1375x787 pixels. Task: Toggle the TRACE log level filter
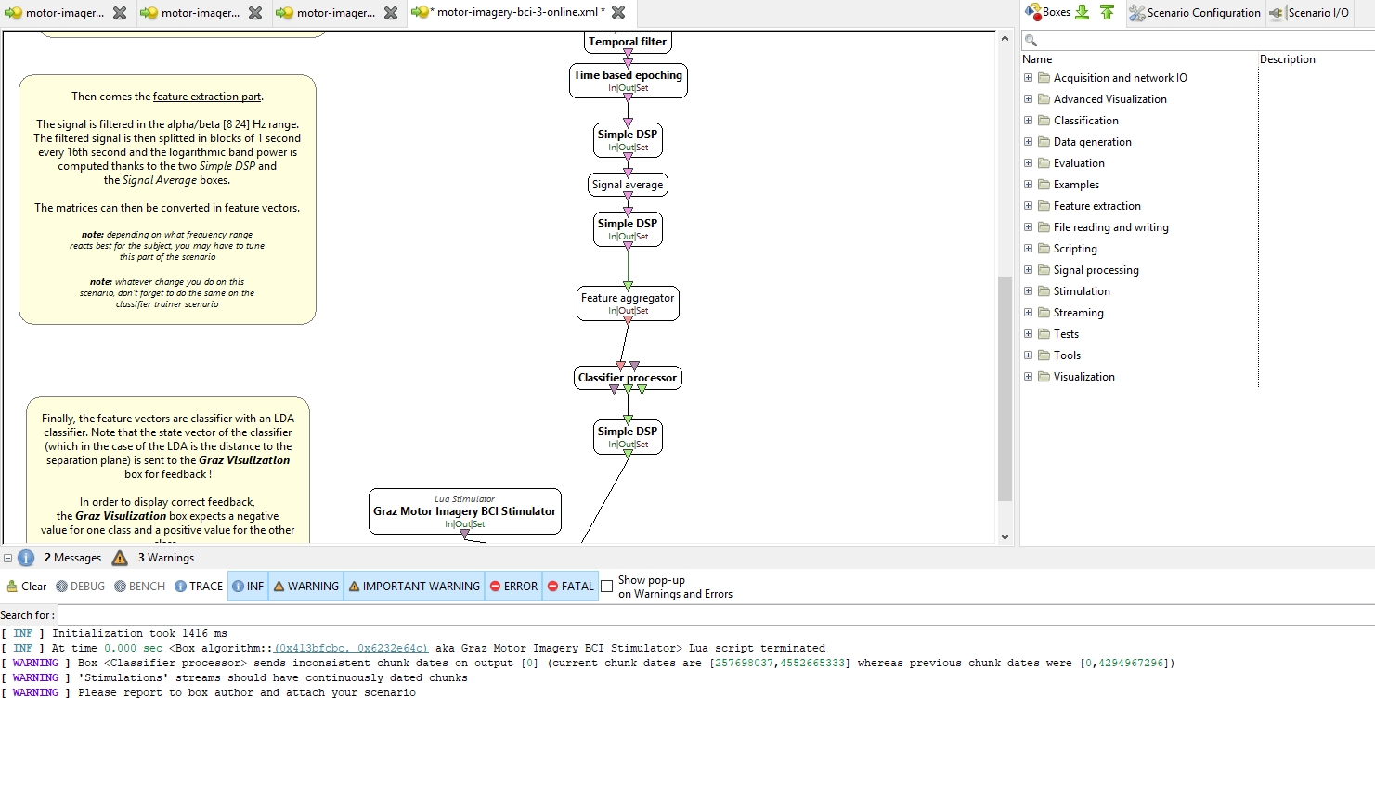point(199,587)
